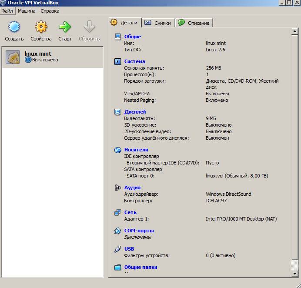Click the Дисплей monitor icon

coord(118,112)
